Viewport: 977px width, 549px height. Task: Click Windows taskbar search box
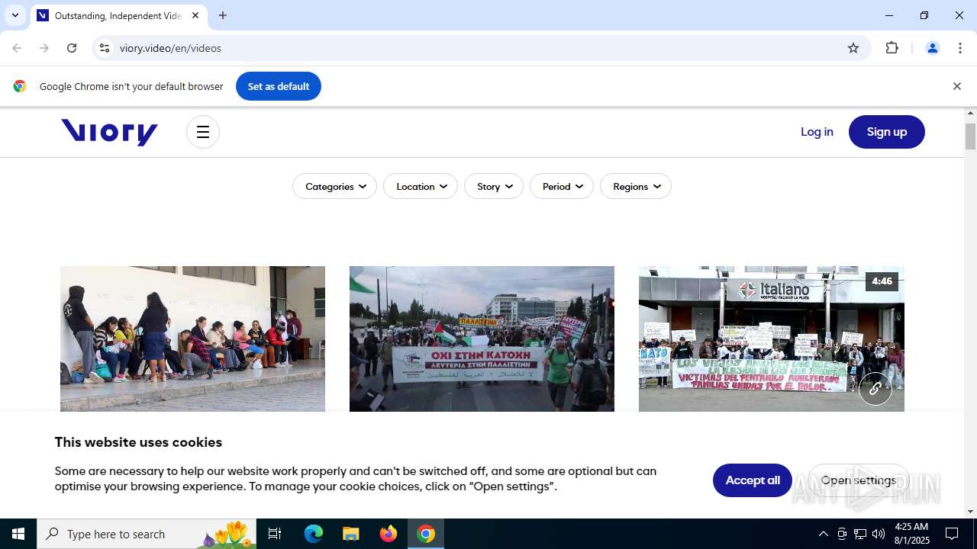147,534
